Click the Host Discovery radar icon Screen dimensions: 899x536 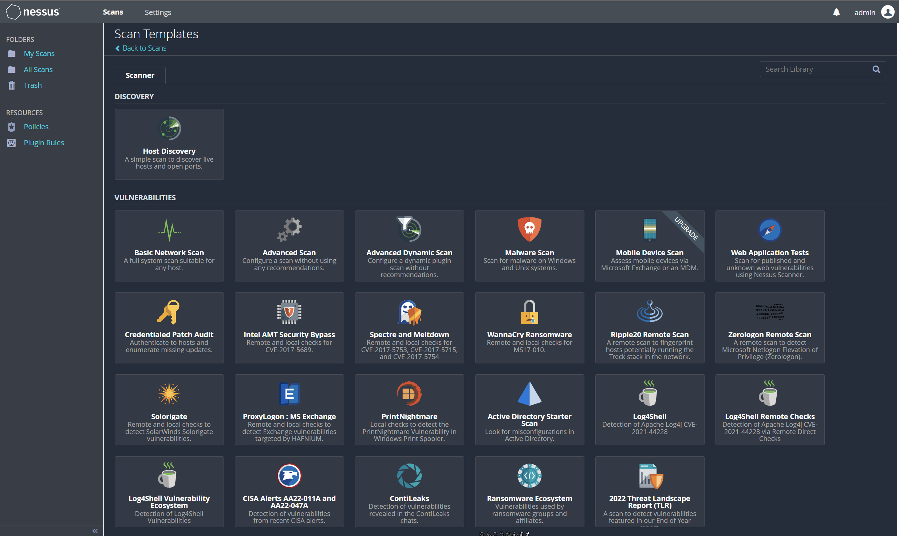tap(169, 128)
